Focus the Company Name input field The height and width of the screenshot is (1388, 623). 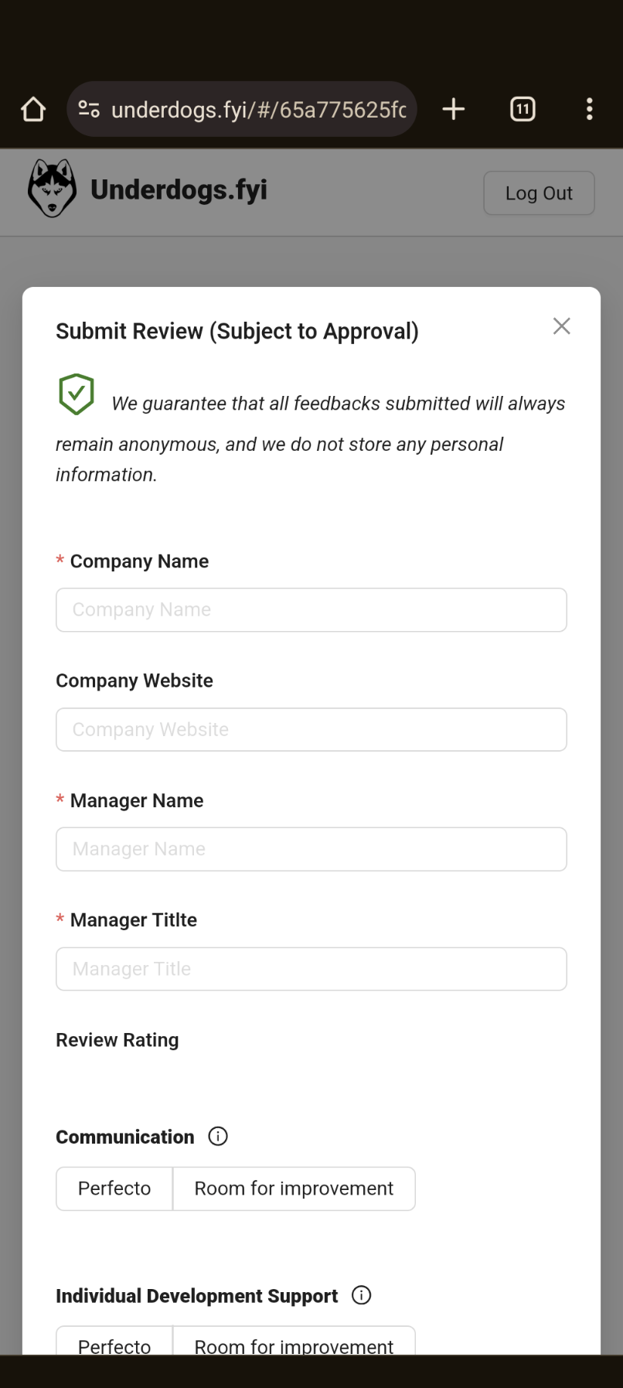click(x=311, y=610)
